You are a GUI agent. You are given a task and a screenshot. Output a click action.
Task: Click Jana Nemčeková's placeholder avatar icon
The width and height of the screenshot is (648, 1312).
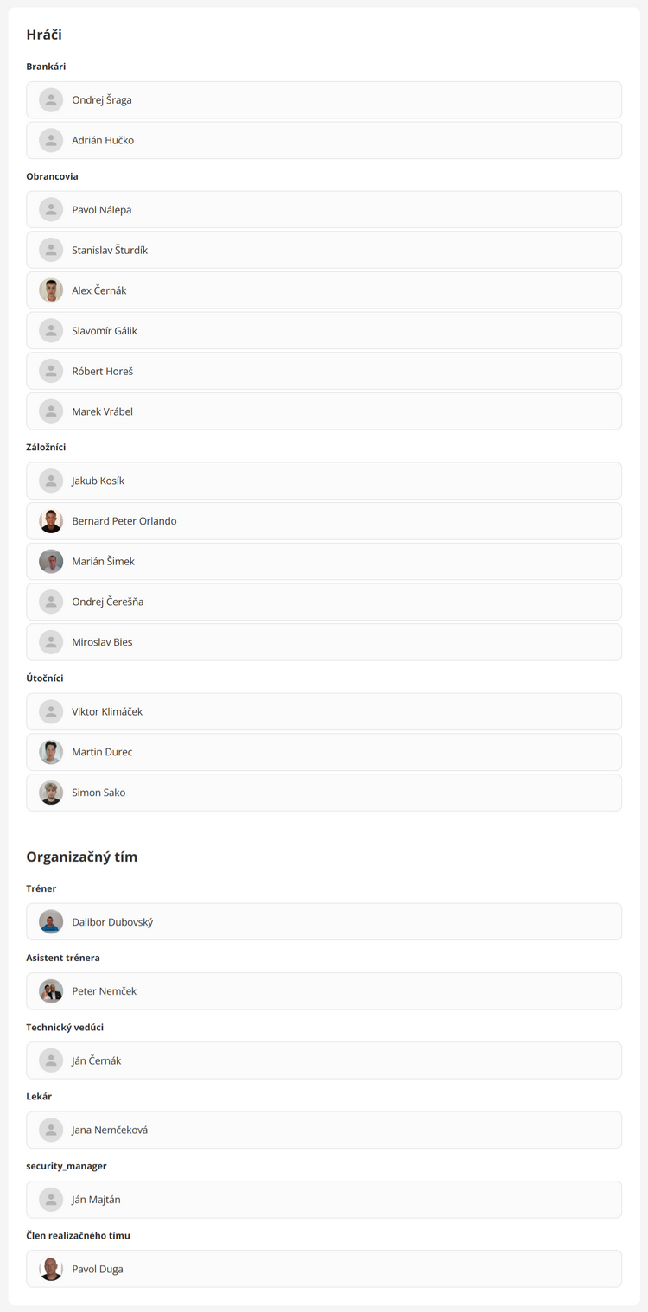coord(51,1130)
